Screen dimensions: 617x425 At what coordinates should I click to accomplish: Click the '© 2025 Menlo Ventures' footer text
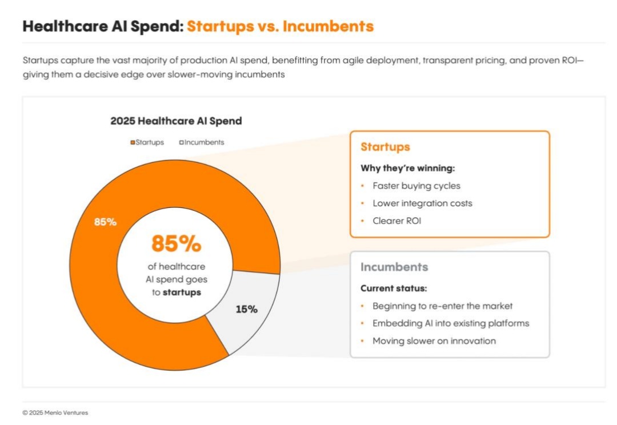[55, 412]
